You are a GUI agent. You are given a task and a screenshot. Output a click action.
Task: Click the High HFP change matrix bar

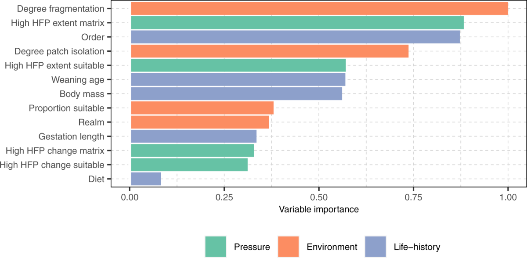tap(192, 150)
